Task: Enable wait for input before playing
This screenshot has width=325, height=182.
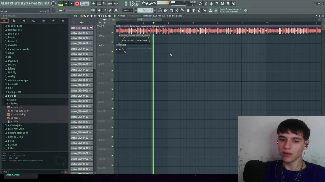Action: [x=99, y=4]
